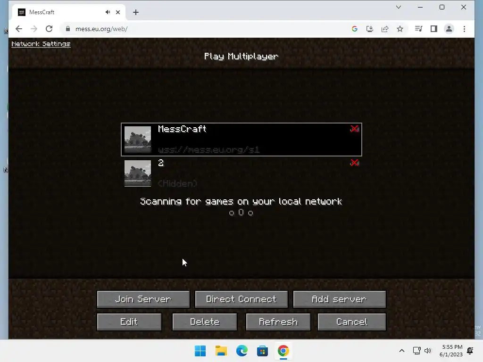Mute the MessCraft tab audio icon
This screenshot has width=483, height=362.
point(108,12)
